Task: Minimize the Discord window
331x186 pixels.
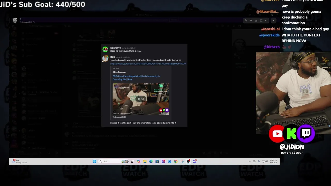Action: (267, 15)
